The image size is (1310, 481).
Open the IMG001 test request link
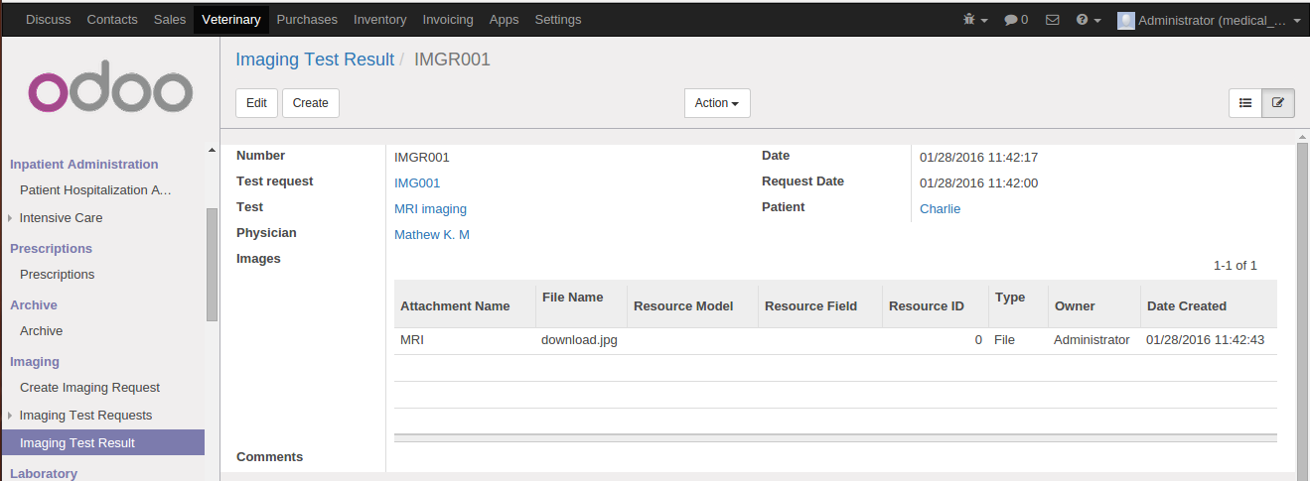[x=417, y=183]
